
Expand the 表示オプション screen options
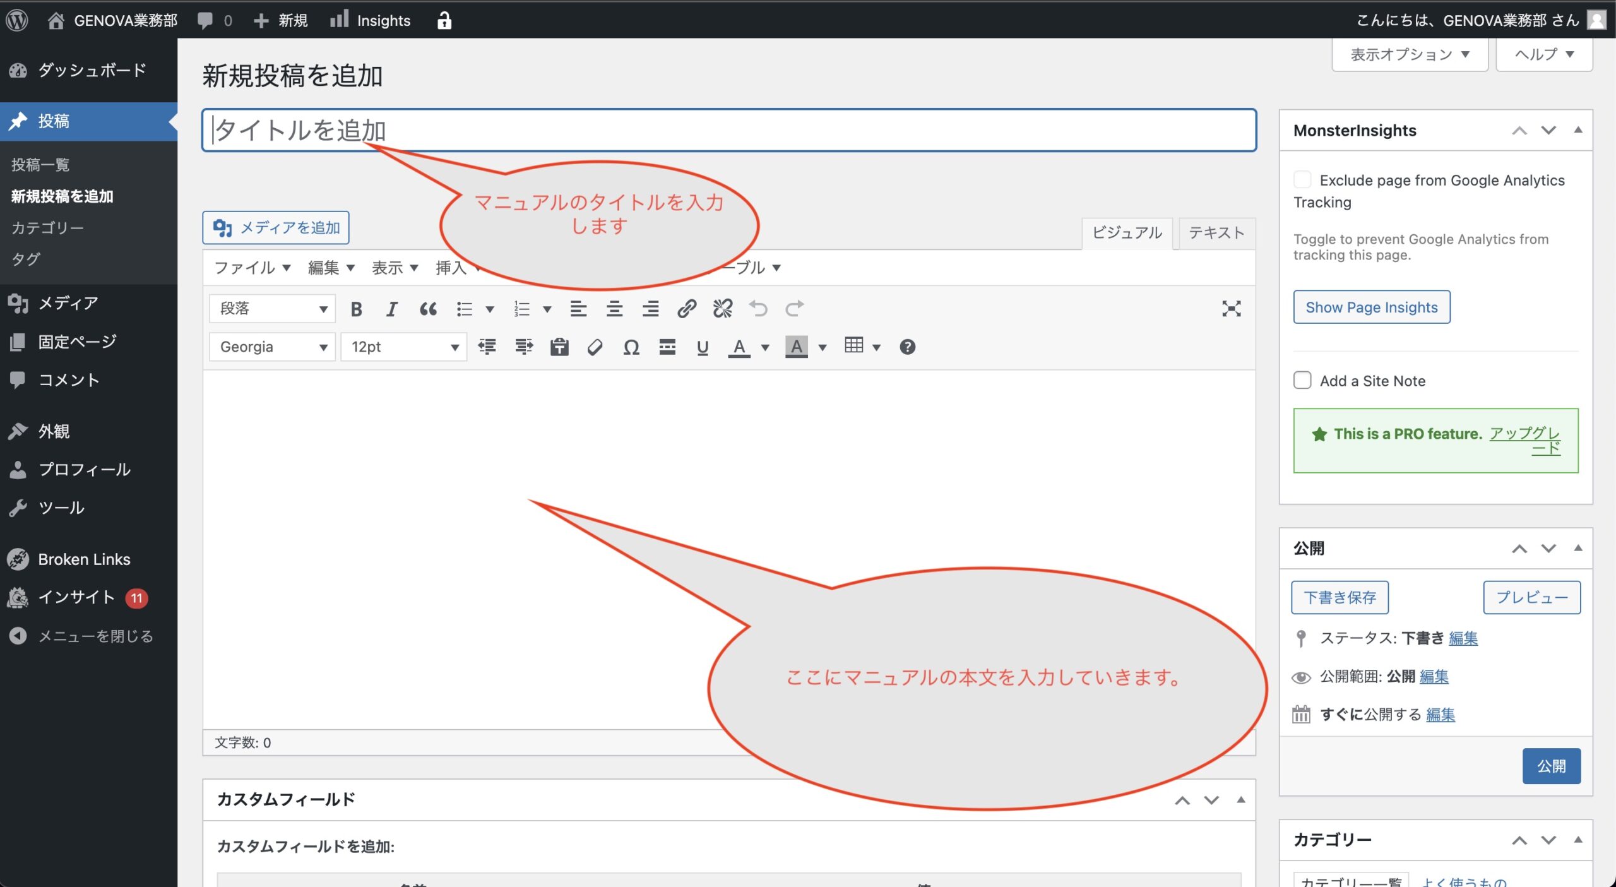pos(1409,54)
